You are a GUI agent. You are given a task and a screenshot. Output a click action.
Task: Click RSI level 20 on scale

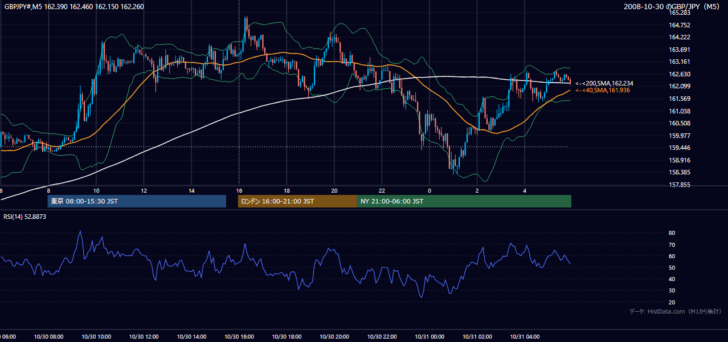pyautogui.click(x=672, y=302)
